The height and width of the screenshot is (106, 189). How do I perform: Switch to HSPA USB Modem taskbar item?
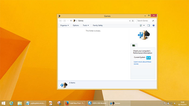97,103
